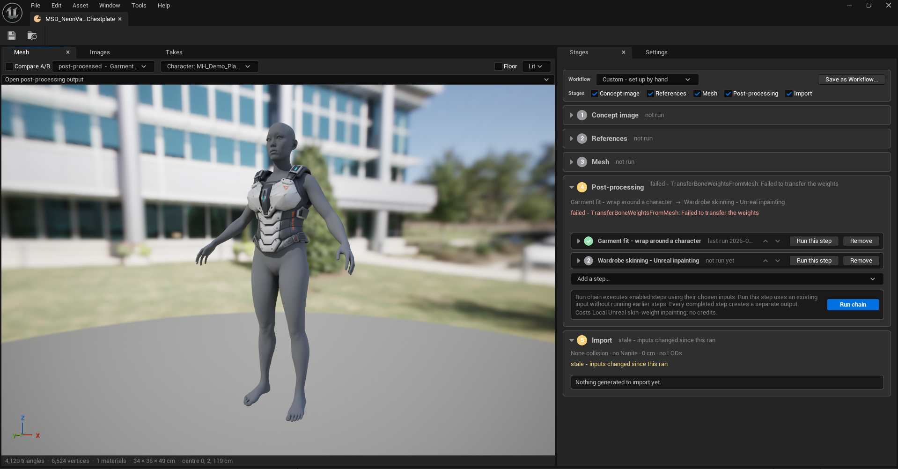The height and width of the screenshot is (469, 898).
Task: Open the Edit menu
Action: [x=57, y=6]
